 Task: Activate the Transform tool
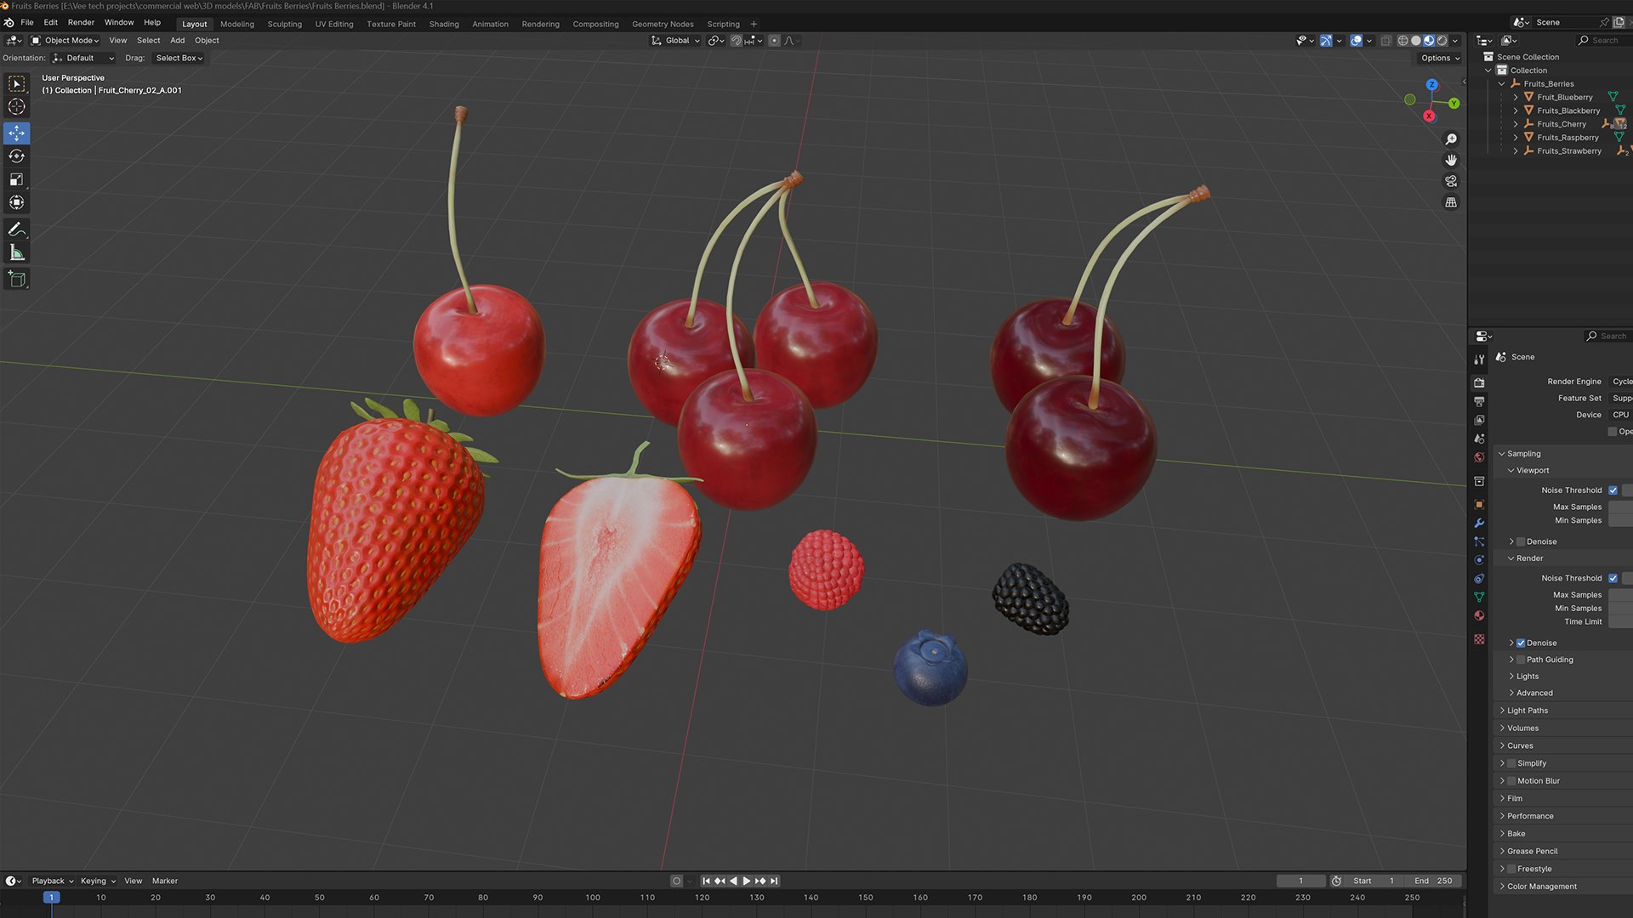pos(17,202)
